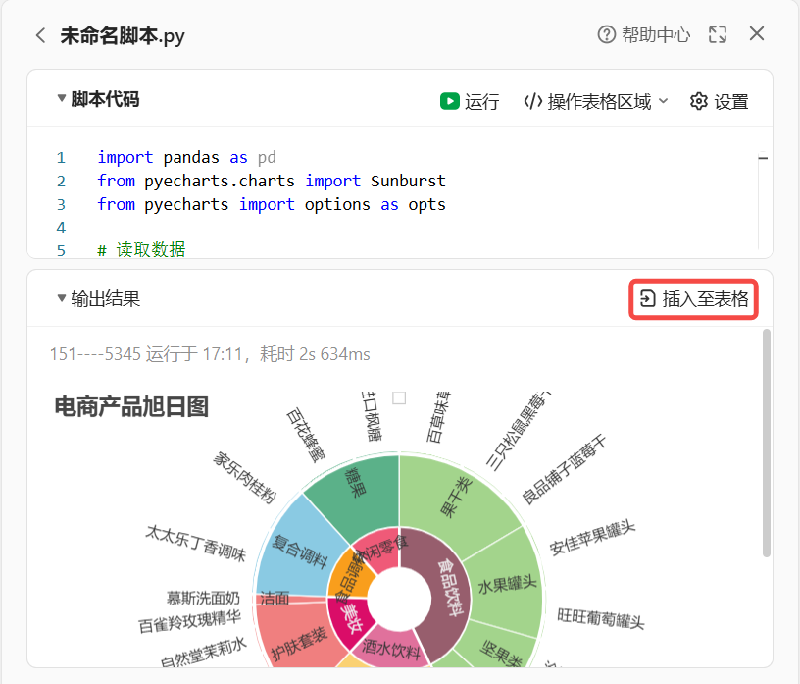Image resolution: width=800 pixels, height=684 pixels.
Task: Click the green run icon
Action: (x=449, y=101)
